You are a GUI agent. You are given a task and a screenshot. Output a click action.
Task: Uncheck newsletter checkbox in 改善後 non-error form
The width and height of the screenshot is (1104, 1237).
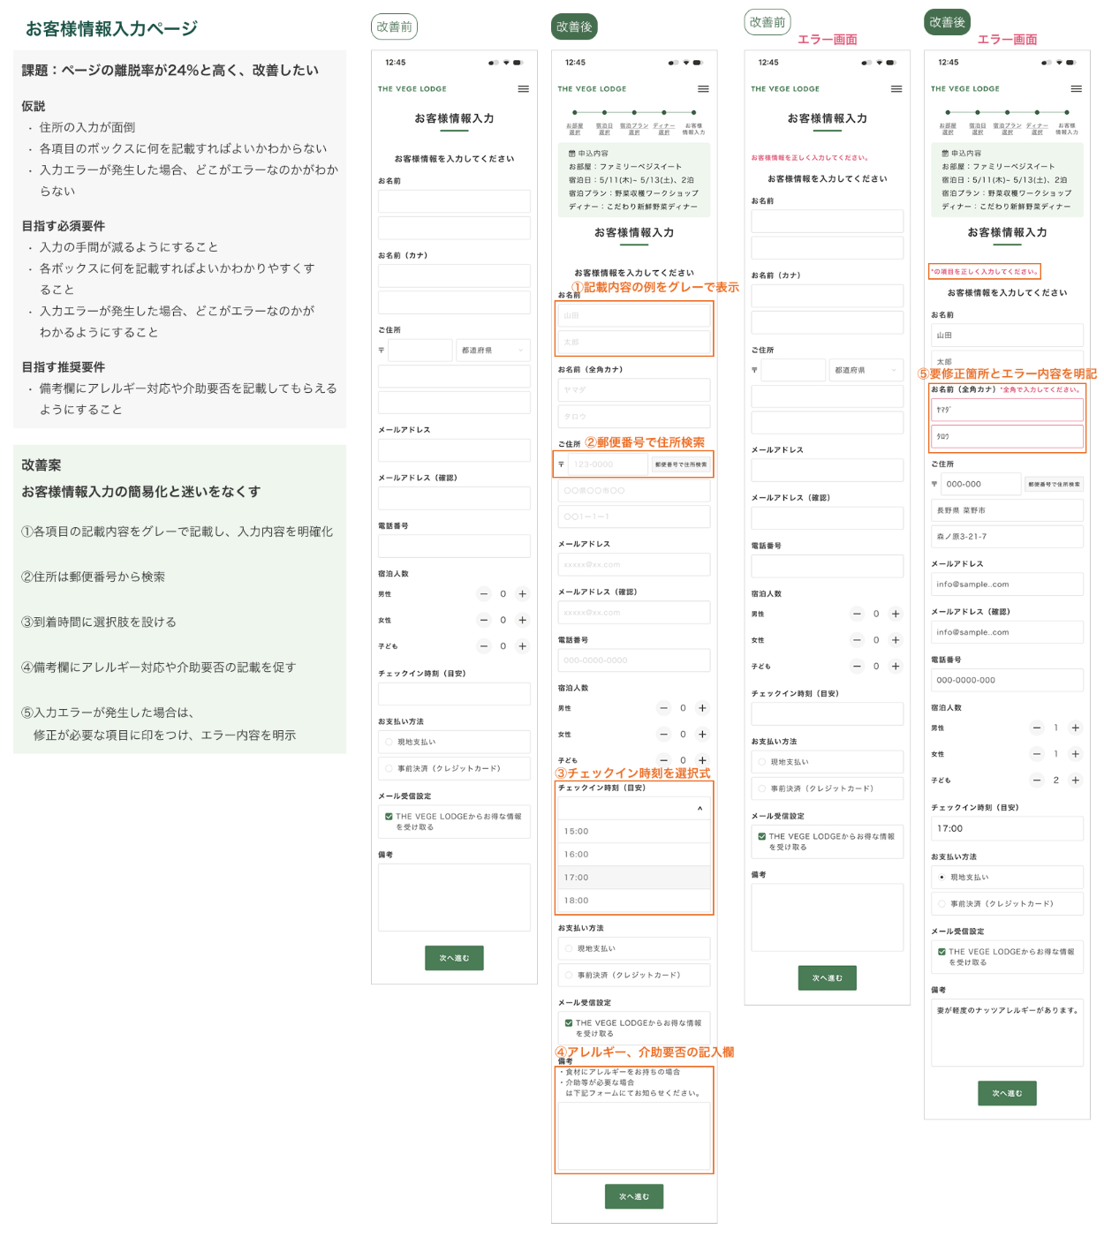pyautogui.click(x=568, y=1023)
